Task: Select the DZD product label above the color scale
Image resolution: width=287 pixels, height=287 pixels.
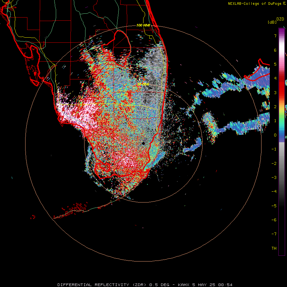Action: (x=280, y=19)
